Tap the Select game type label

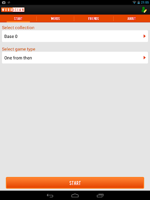pyautogui.click(x=19, y=49)
